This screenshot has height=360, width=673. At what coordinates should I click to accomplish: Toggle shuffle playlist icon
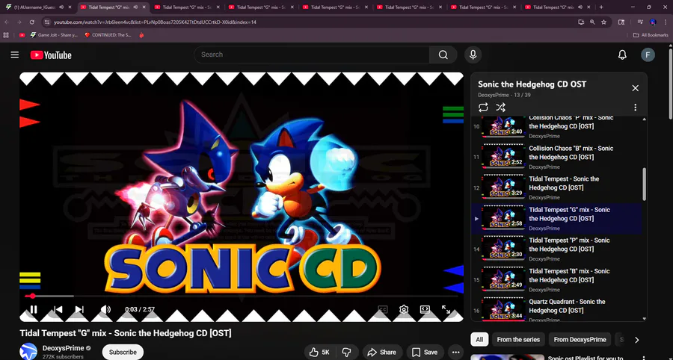coord(500,108)
